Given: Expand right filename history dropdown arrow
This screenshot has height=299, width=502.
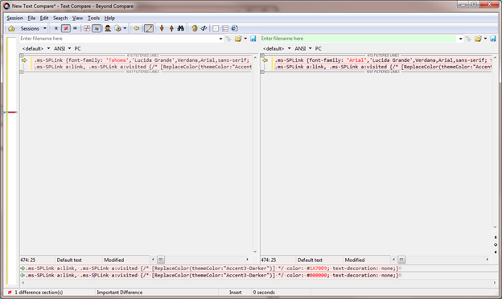Looking at the screenshot, I should (460, 39).
